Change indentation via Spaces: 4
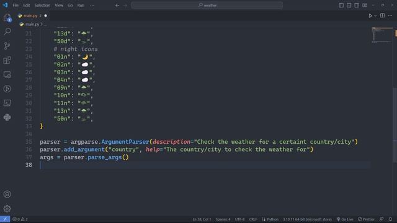The height and width of the screenshot is (223, 397). click(223, 219)
